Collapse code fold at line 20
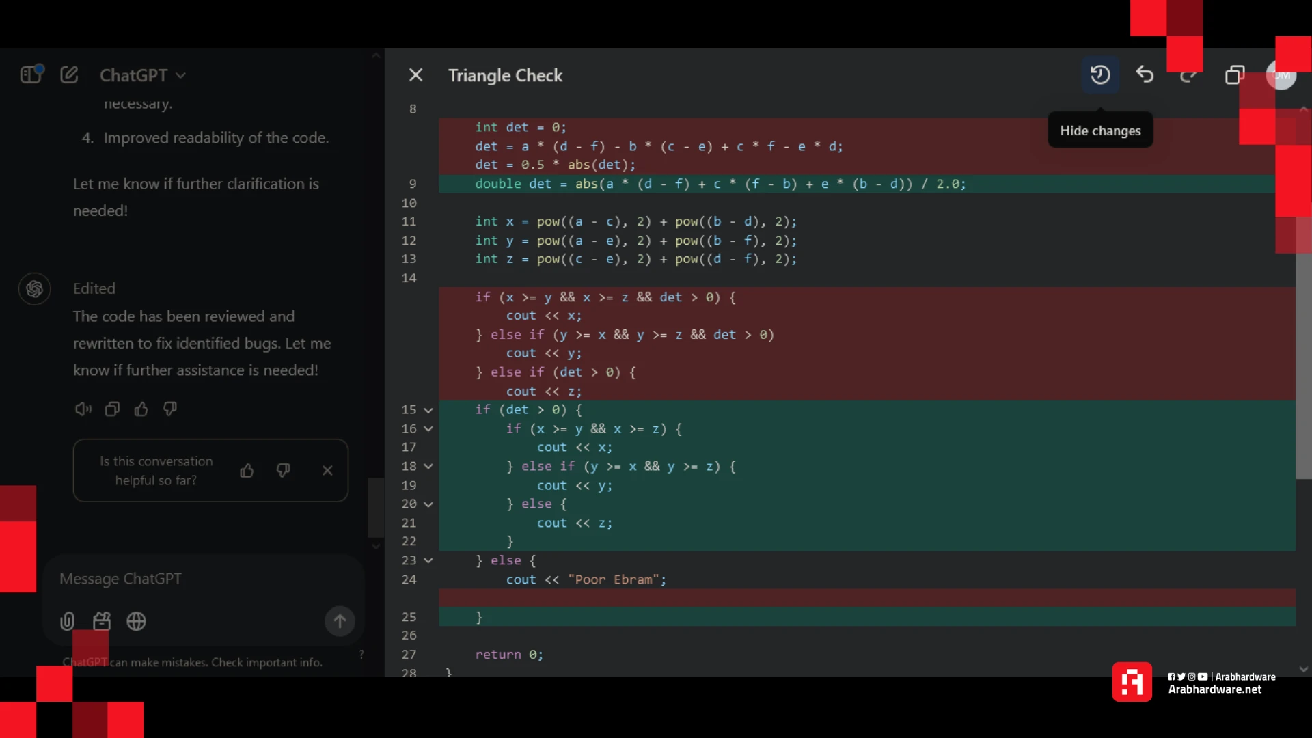Image resolution: width=1312 pixels, height=738 pixels. coord(428,504)
